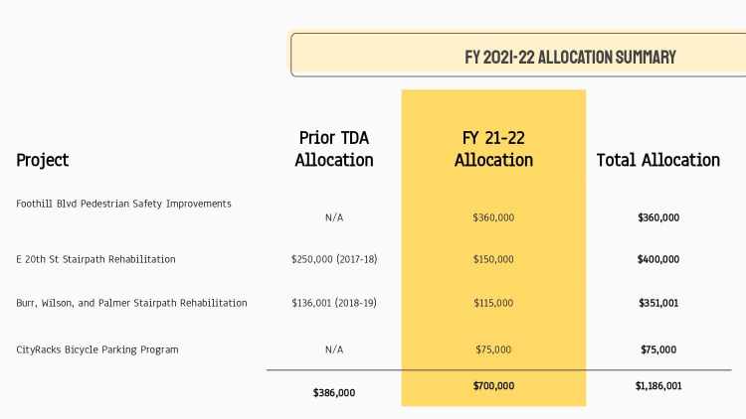This screenshot has width=746, height=419.
Task: Click the Prior TDA Allocation column header
Action: 334,148
